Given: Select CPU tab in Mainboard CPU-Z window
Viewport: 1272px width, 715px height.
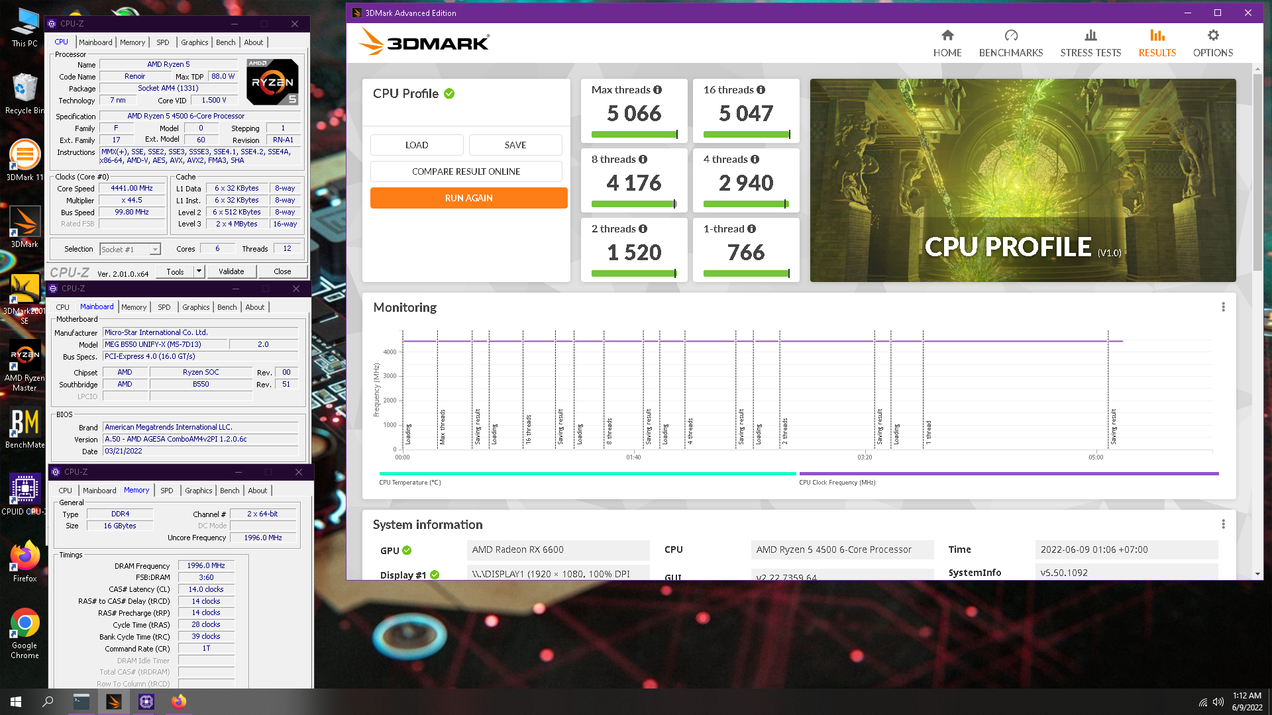Looking at the screenshot, I should [63, 307].
